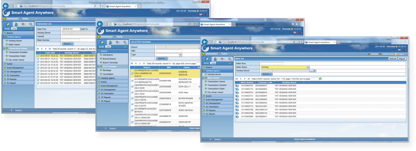This screenshot has height=151, width=416.
Task: Open Vending Server lookup button in Meter list
Action: (x=311, y=71)
